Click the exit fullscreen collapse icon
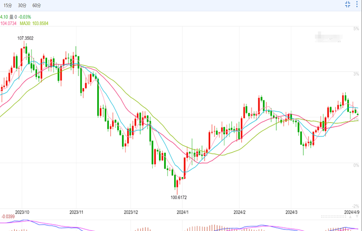 pyautogui.click(x=347, y=5)
